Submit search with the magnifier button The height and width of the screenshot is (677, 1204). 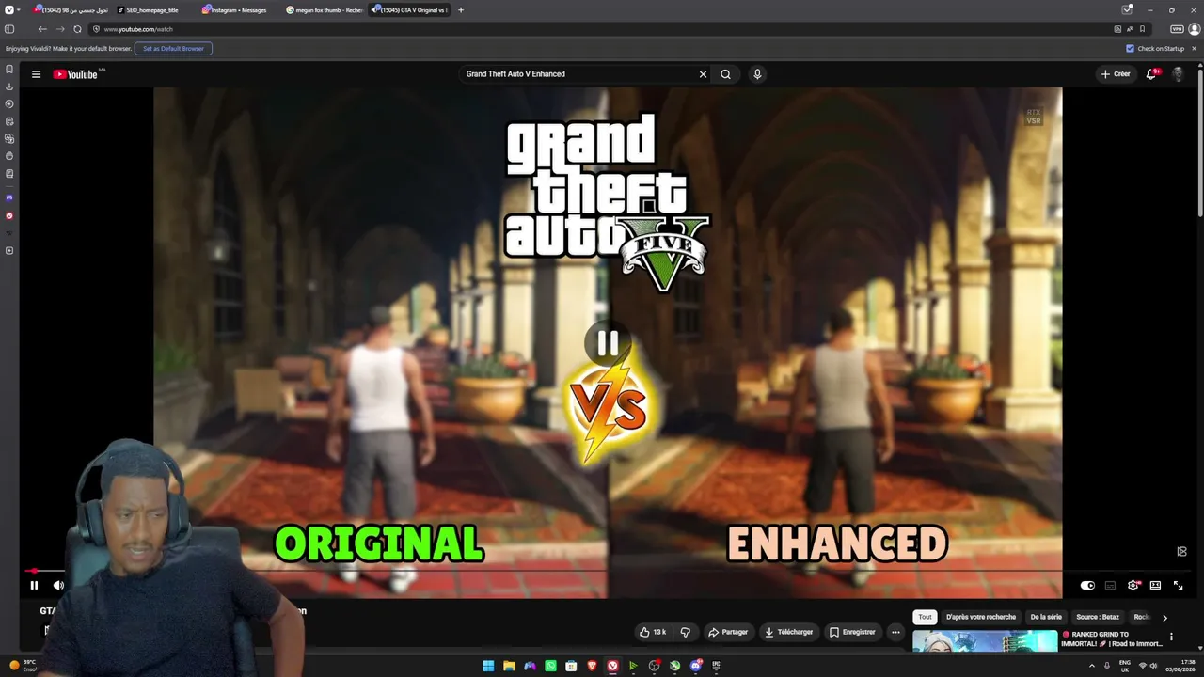point(725,74)
